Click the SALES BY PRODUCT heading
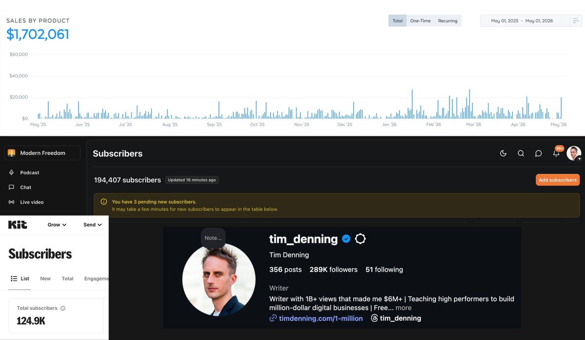 [38, 20]
